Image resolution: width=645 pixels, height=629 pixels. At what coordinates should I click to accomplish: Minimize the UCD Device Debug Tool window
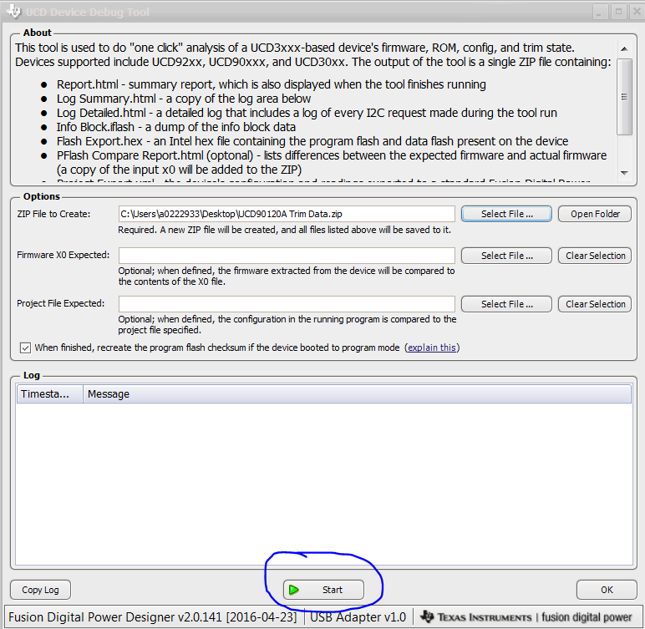[600, 13]
